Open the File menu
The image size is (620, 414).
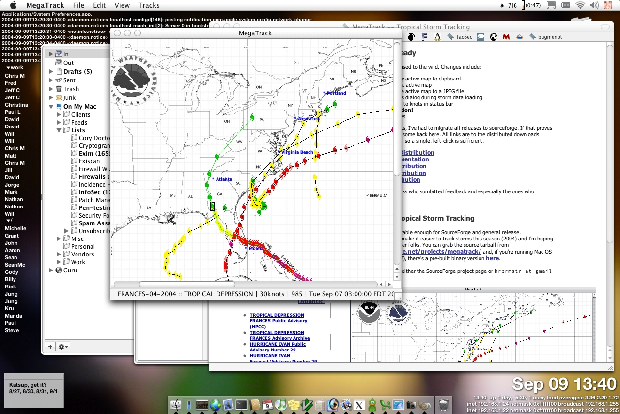pos(78,5)
